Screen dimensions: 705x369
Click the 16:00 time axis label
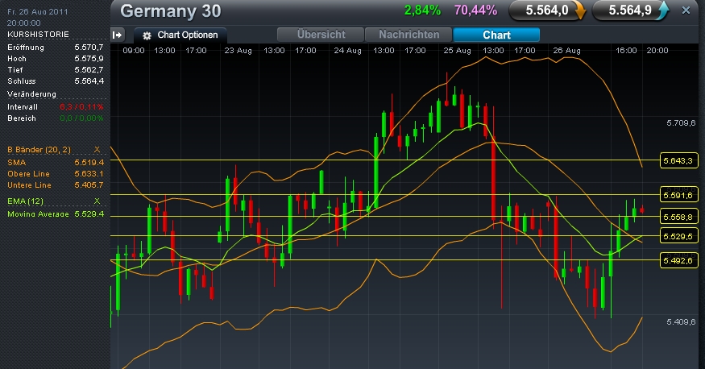tap(626, 50)
